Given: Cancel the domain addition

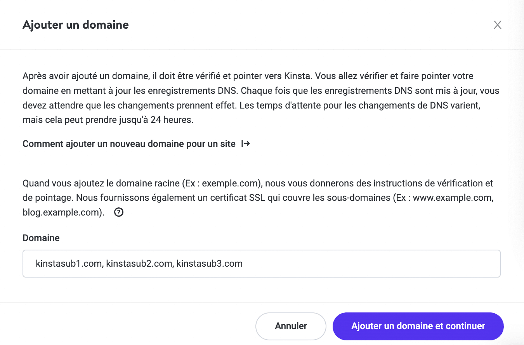Looking at the screenshot, I should pyautogui.click(x=291, y=326).
